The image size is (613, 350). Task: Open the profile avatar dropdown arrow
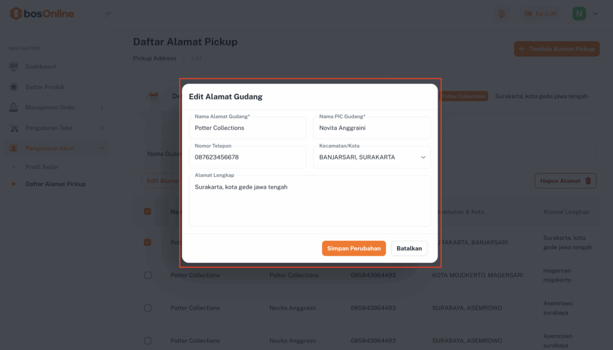[x=595, y=14]
